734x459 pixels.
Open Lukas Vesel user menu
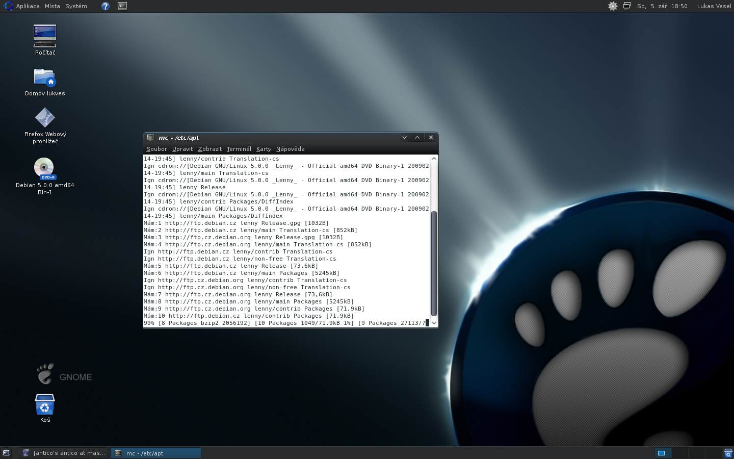coord(714,6)
